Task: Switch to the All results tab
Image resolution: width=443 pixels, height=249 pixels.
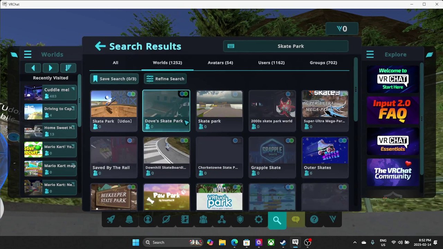Action: [115, 63]
